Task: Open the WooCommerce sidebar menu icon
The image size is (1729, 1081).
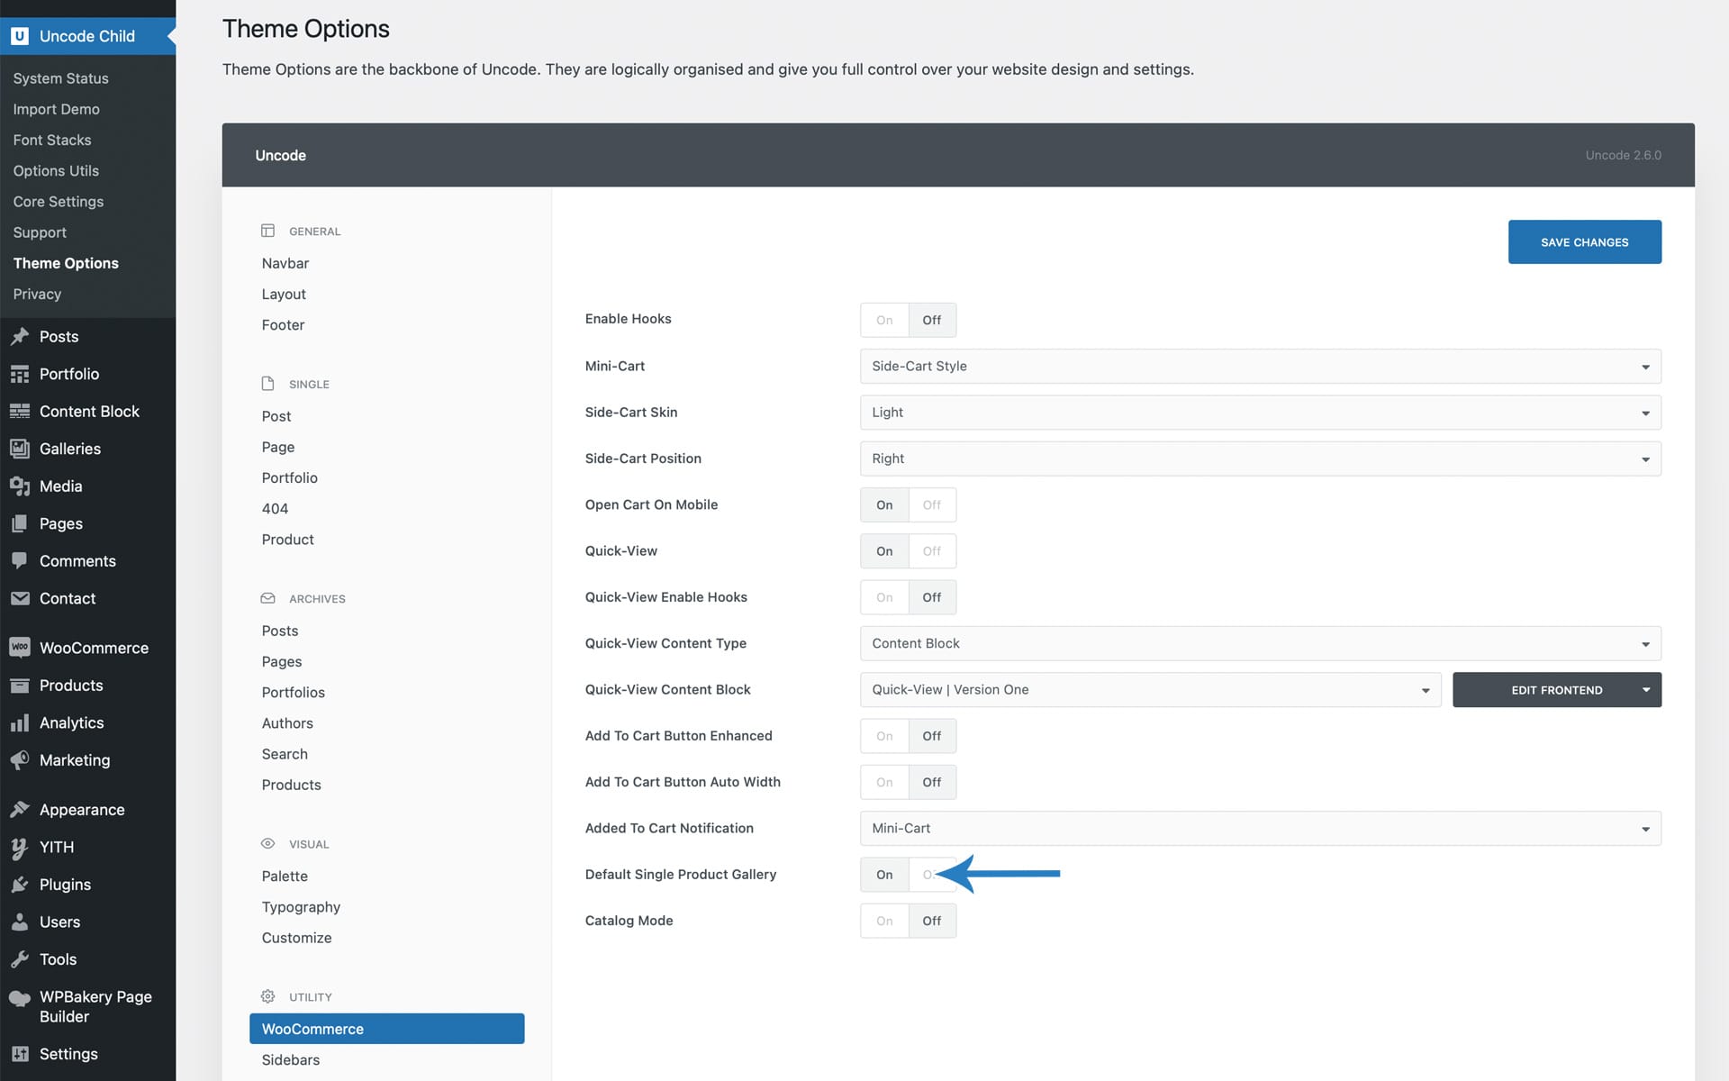Action: [x=20, y=648]
